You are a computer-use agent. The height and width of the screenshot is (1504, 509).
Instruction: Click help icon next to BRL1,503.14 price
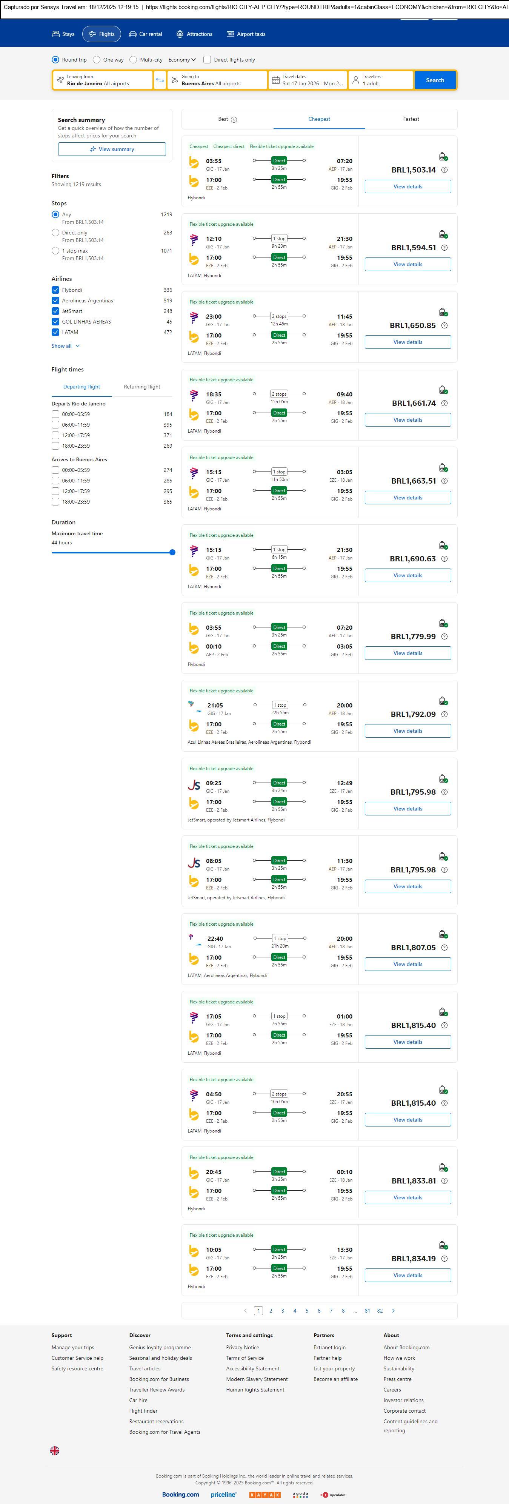(444, 170)
